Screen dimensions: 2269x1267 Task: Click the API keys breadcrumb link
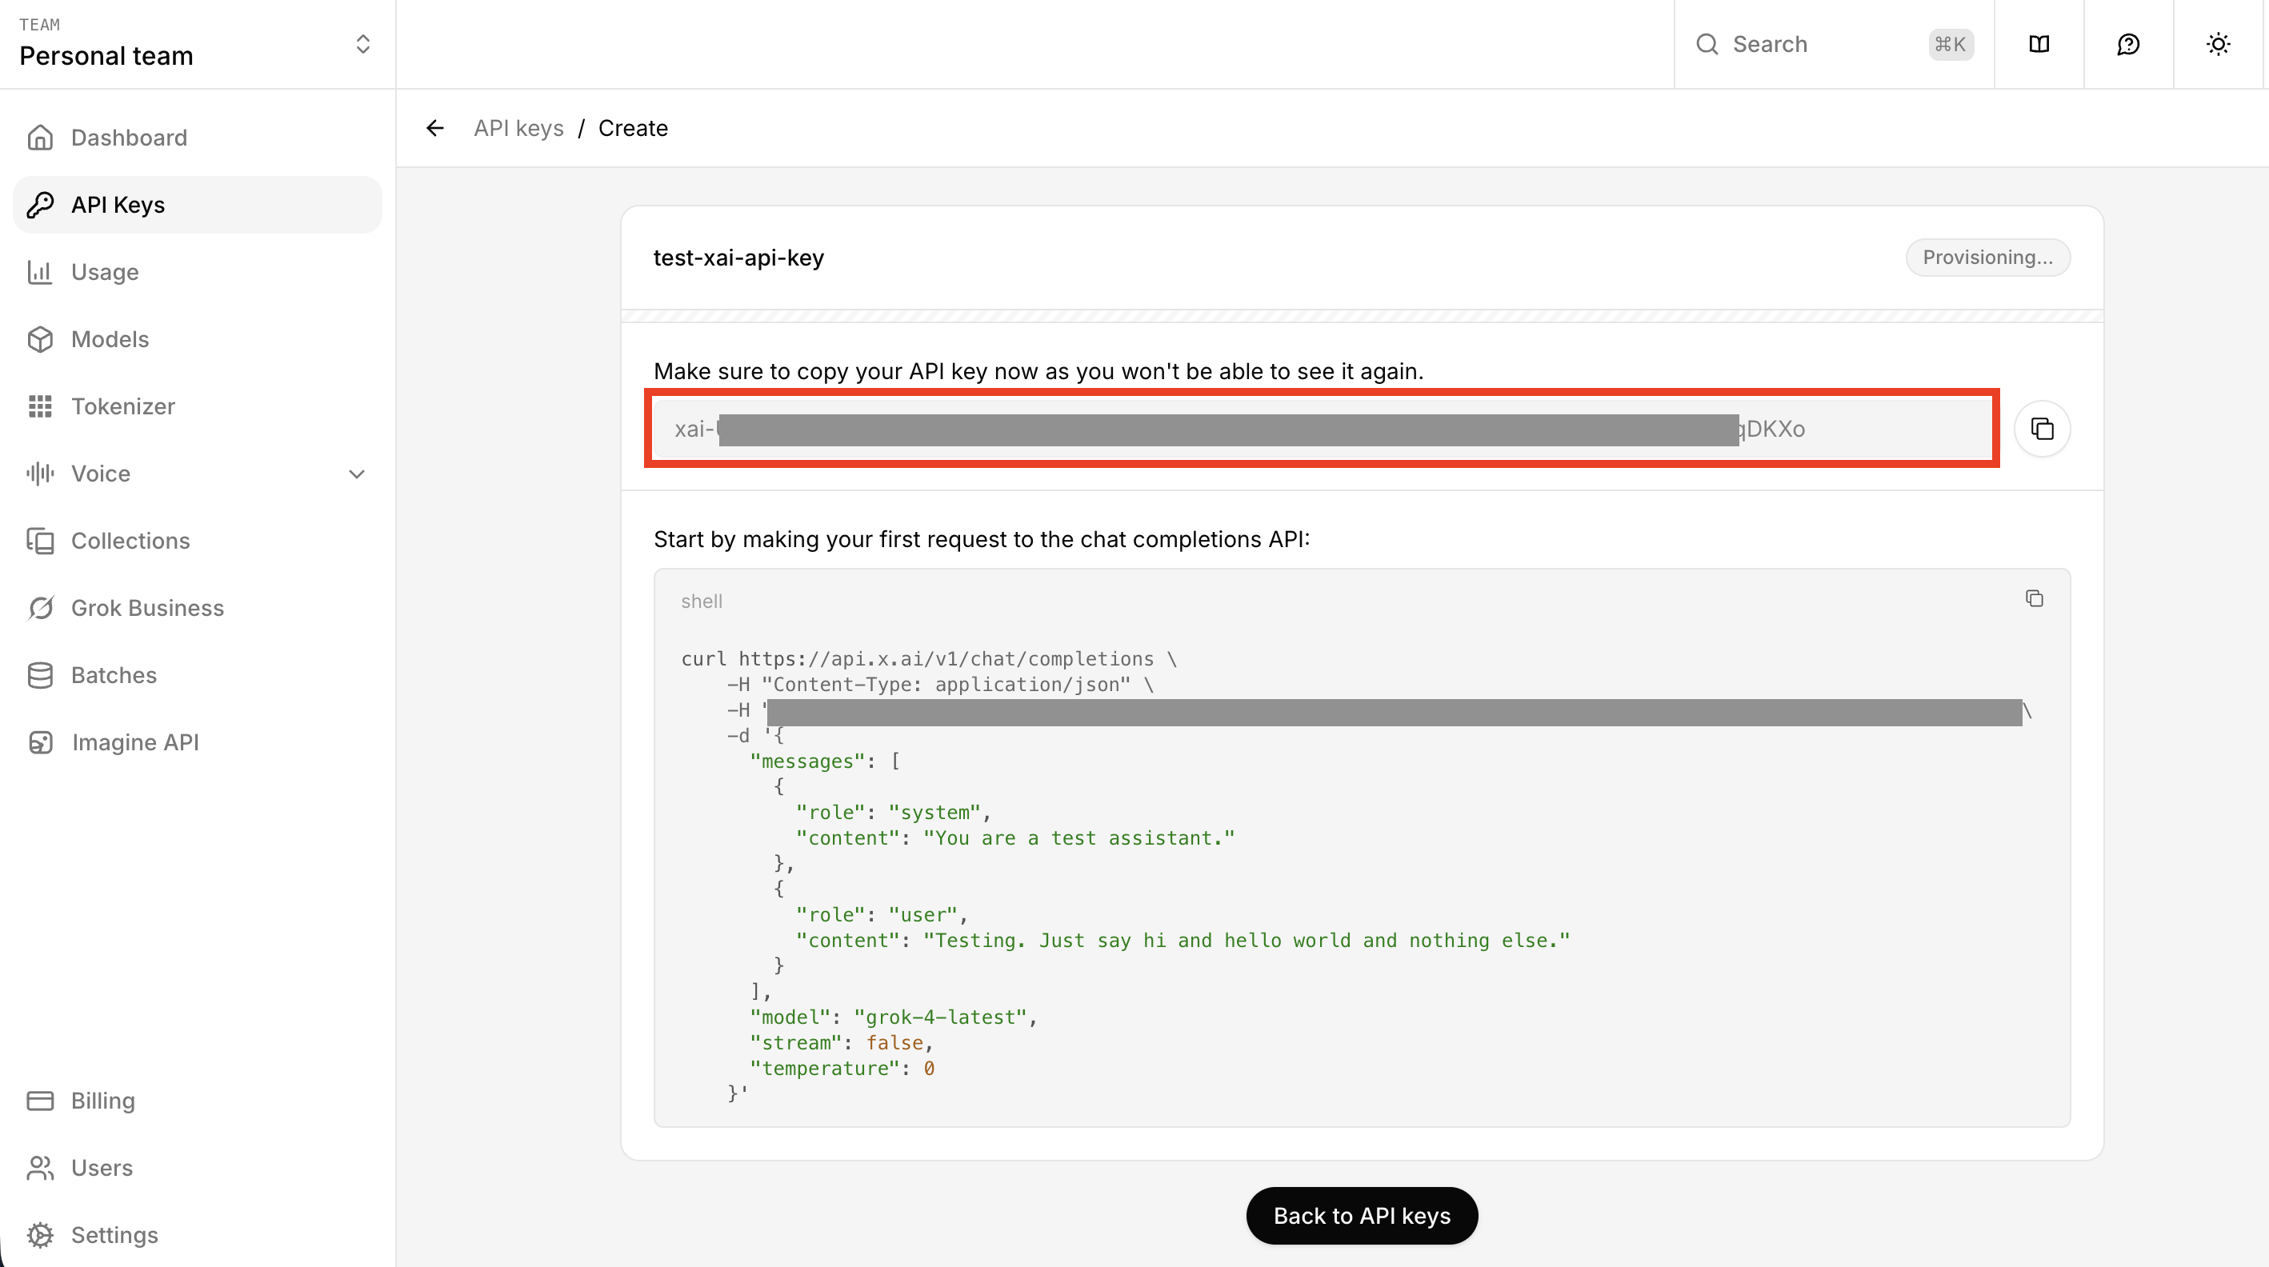click(518, 129)
